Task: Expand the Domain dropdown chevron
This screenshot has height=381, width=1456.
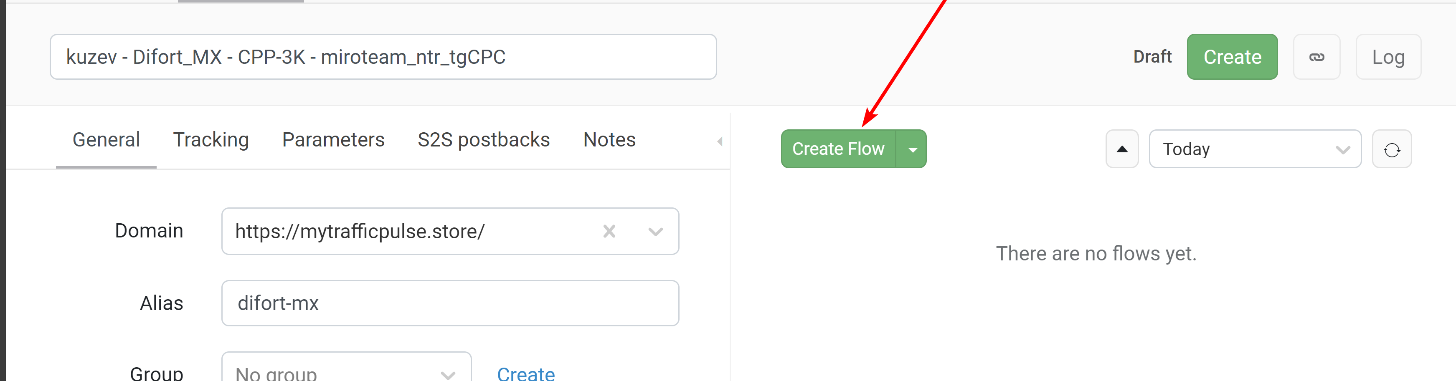Action: (x=655, y=232)
